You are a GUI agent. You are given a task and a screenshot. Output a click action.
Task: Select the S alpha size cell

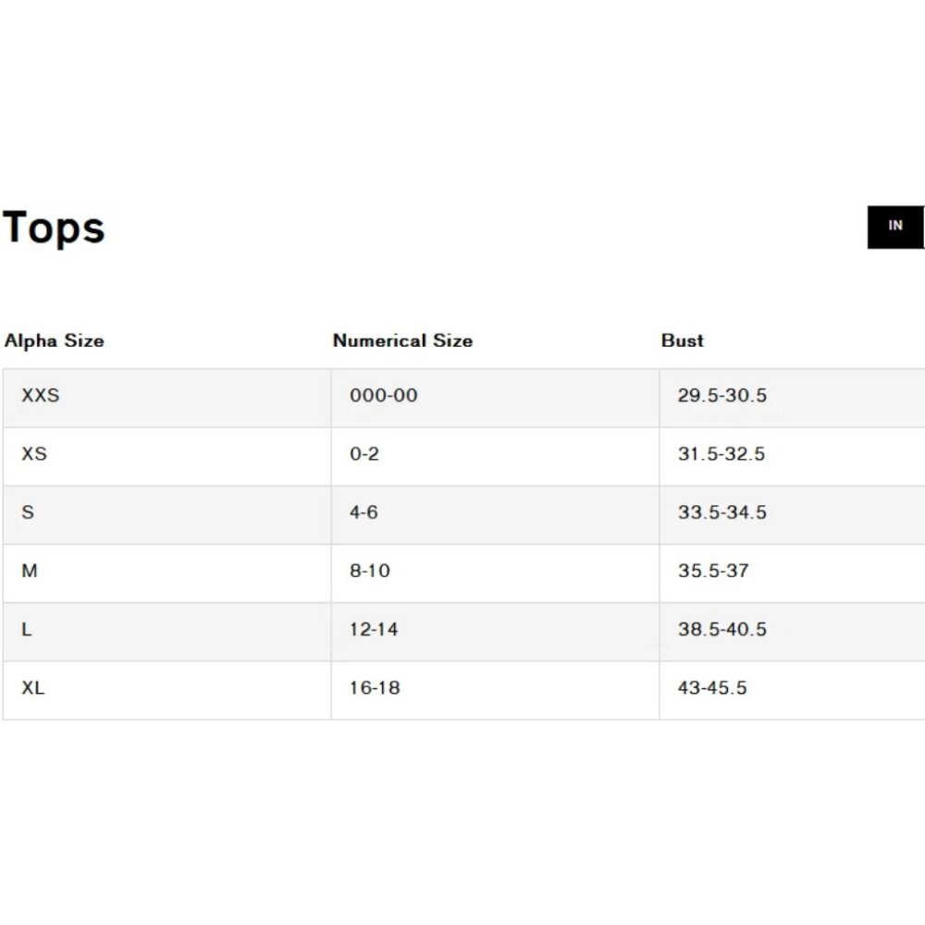pos(166,515)
